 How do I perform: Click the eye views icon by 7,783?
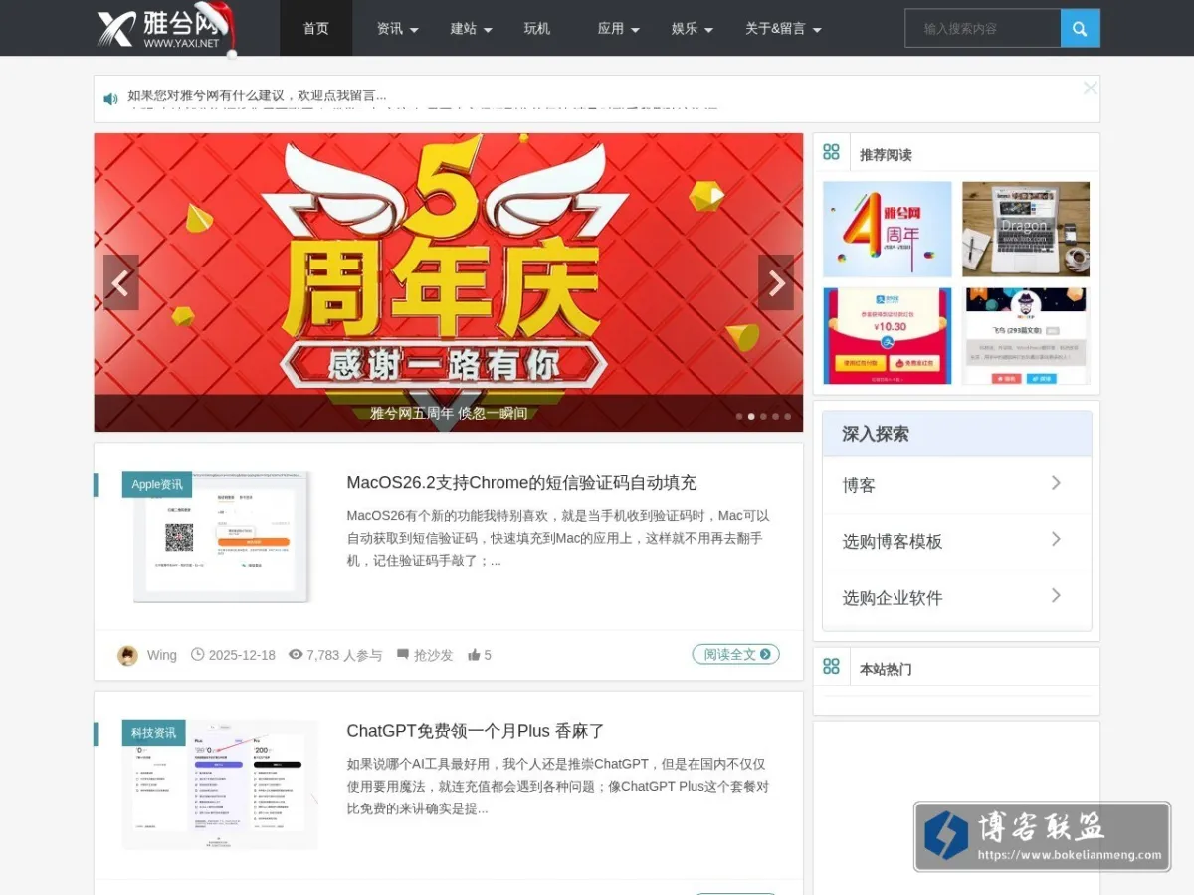click(296, 654)
